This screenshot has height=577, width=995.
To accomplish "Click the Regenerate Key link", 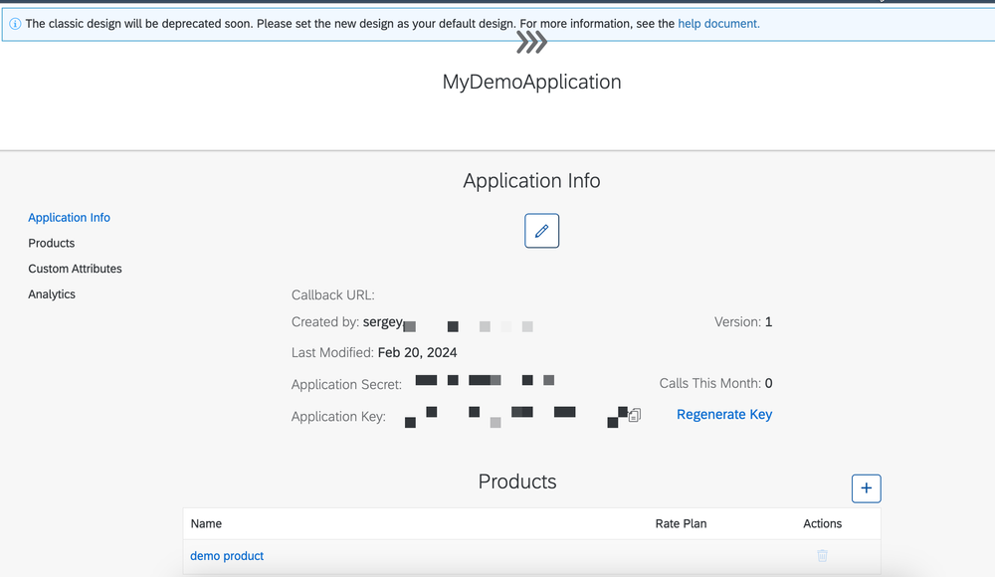I will [x=723, y=414].
